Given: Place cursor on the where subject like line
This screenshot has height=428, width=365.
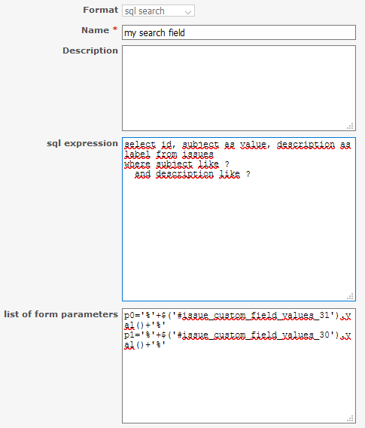Looking at the screenshot, I should [x=177, y=164].
